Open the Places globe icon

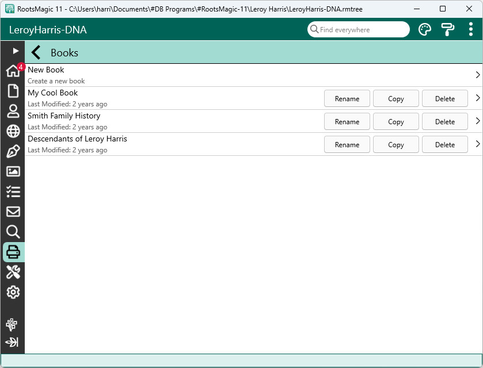[13, 131]
